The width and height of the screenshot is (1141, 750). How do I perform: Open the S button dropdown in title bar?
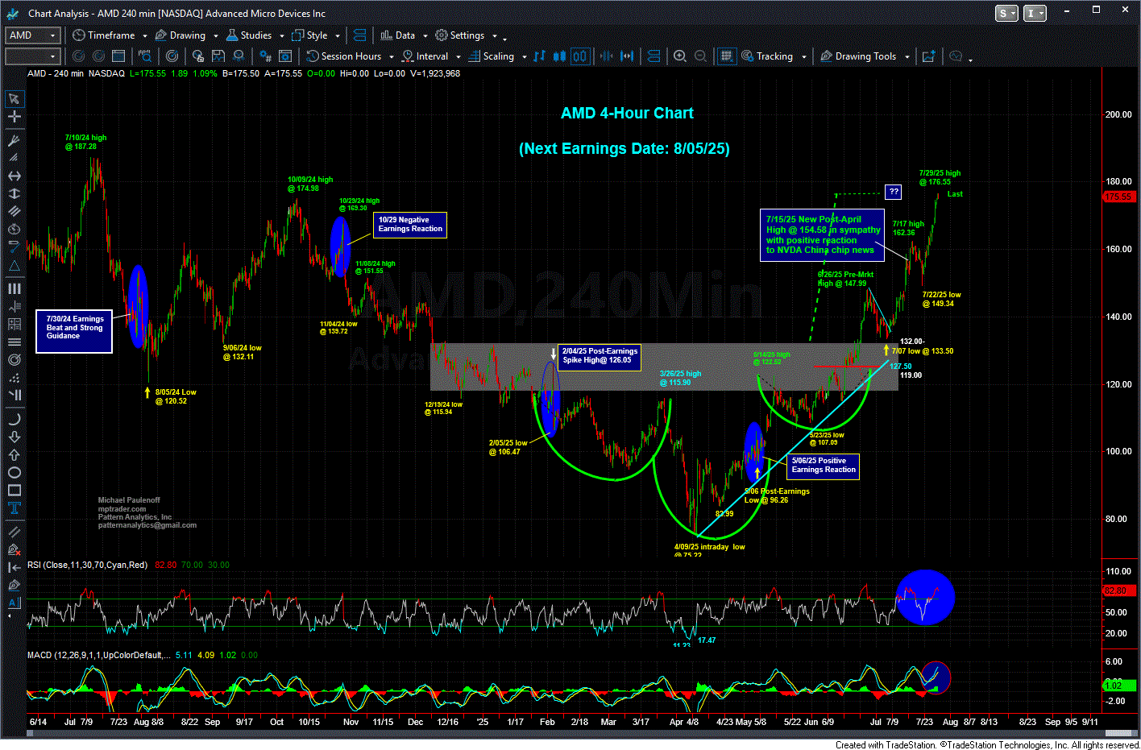(1007, 13)
